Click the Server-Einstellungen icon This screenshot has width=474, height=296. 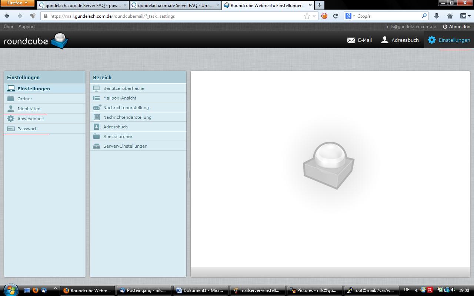coord(97,146)
